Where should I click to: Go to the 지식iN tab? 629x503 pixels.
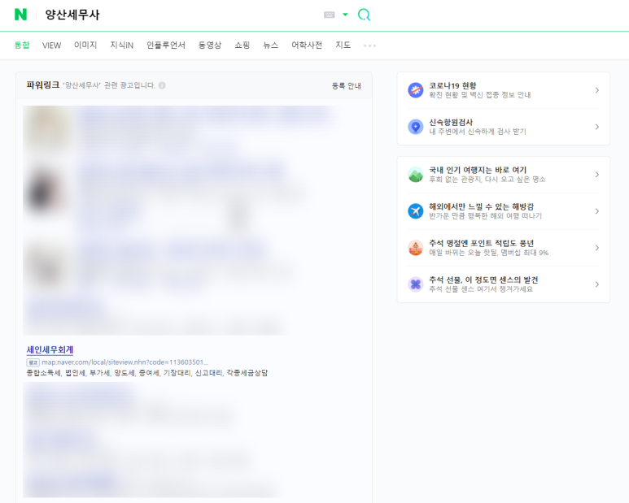[x=121, y=45]
